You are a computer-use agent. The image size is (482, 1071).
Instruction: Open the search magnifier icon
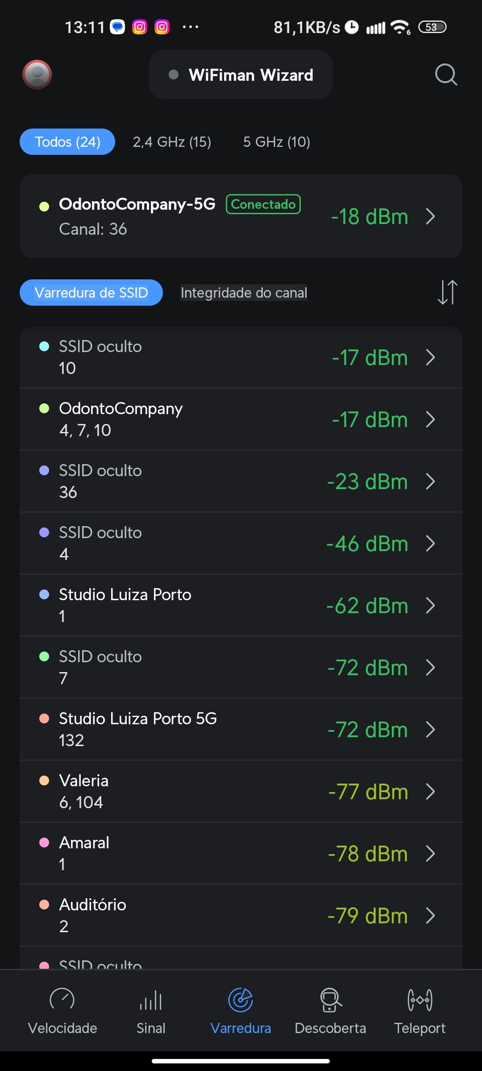coord(446,75)
